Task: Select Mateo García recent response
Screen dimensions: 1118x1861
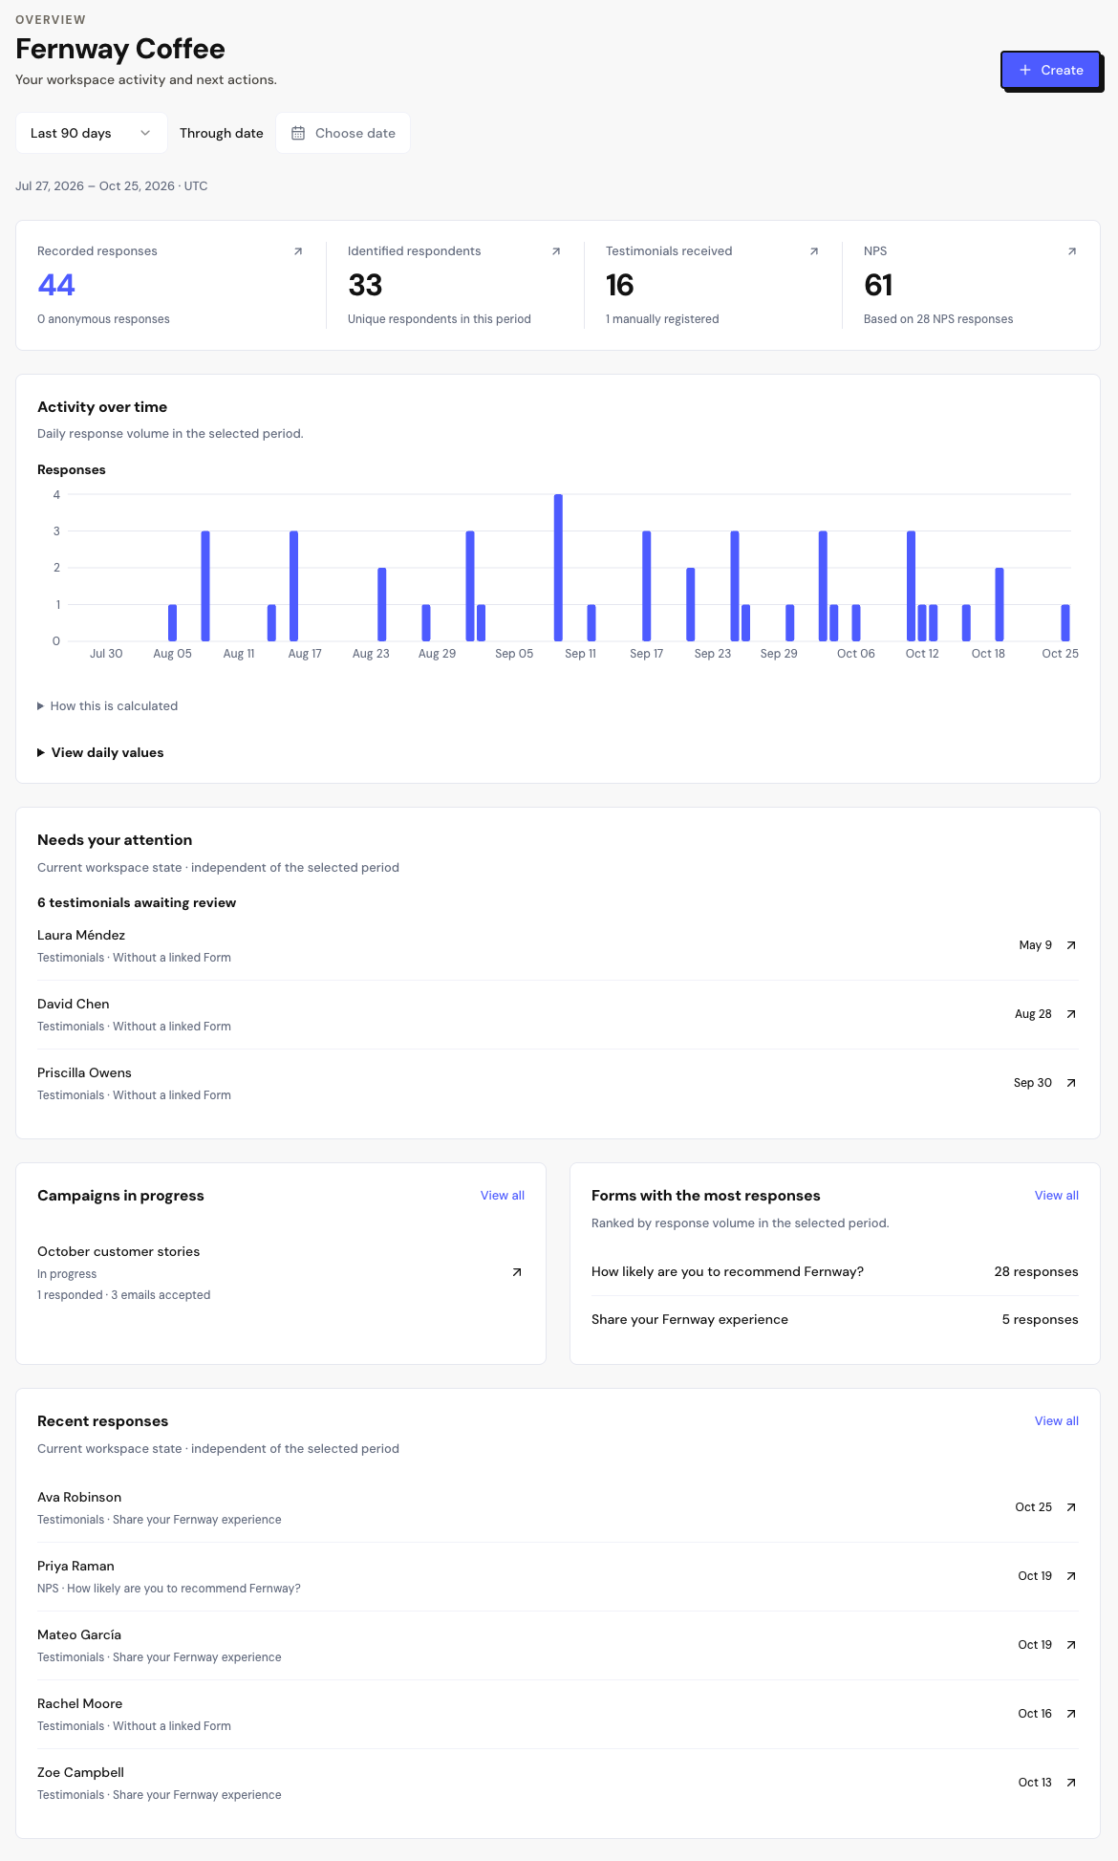Action: [558, 1645]
